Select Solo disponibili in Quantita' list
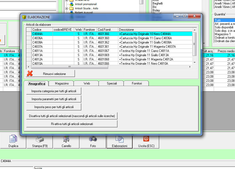 point(224,27)
